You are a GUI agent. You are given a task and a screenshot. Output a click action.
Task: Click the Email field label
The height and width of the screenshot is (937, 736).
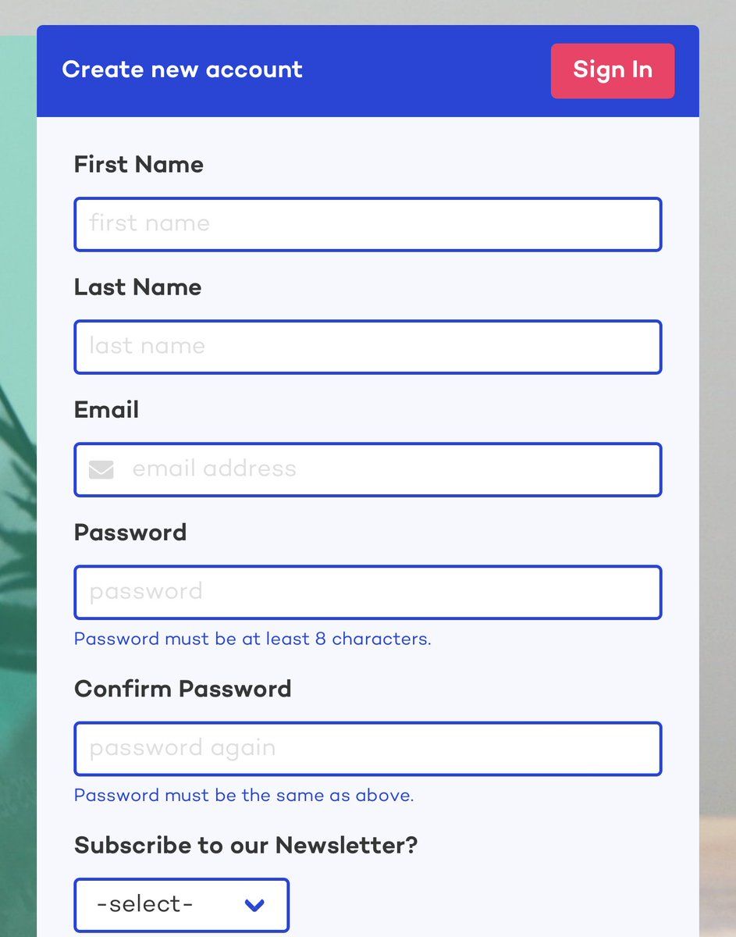coord(107,410)
